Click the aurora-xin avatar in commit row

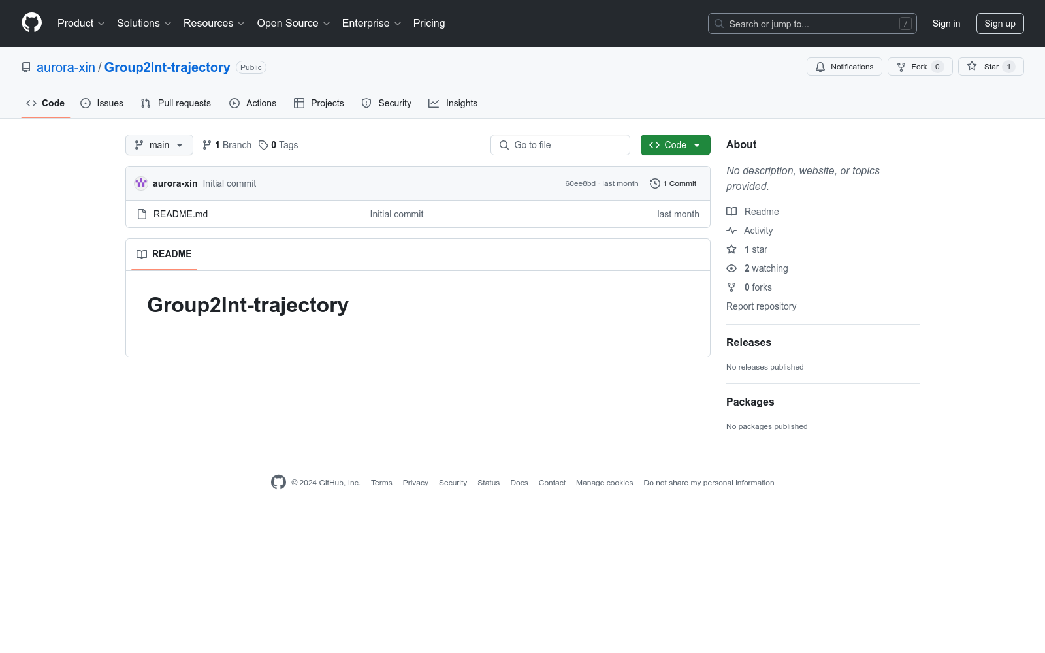[x=141, y=183]
